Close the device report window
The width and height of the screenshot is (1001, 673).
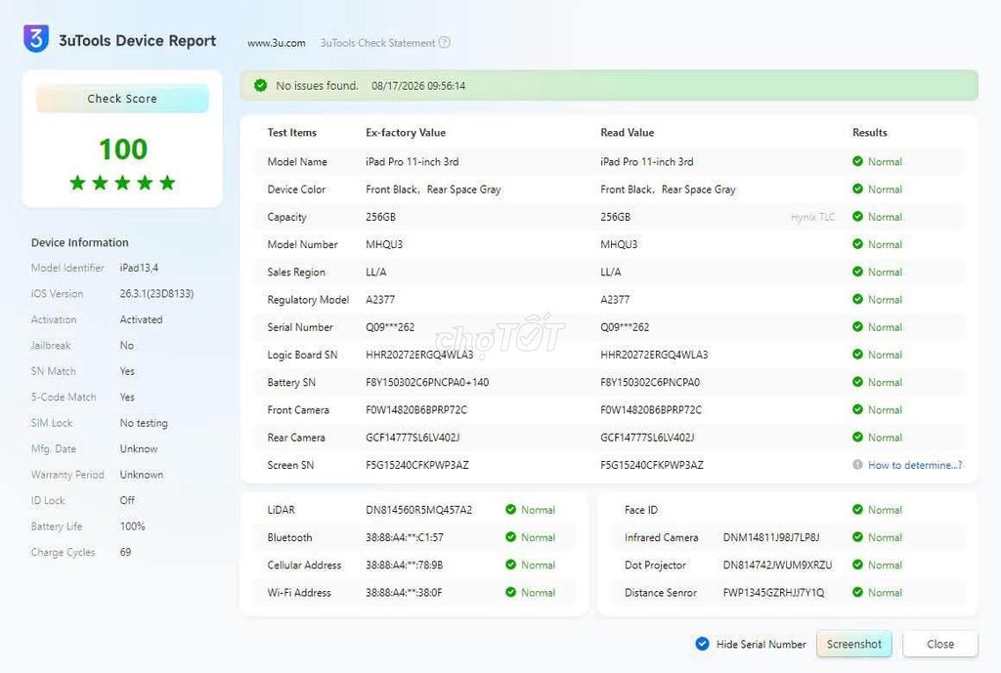click(939, 644)
